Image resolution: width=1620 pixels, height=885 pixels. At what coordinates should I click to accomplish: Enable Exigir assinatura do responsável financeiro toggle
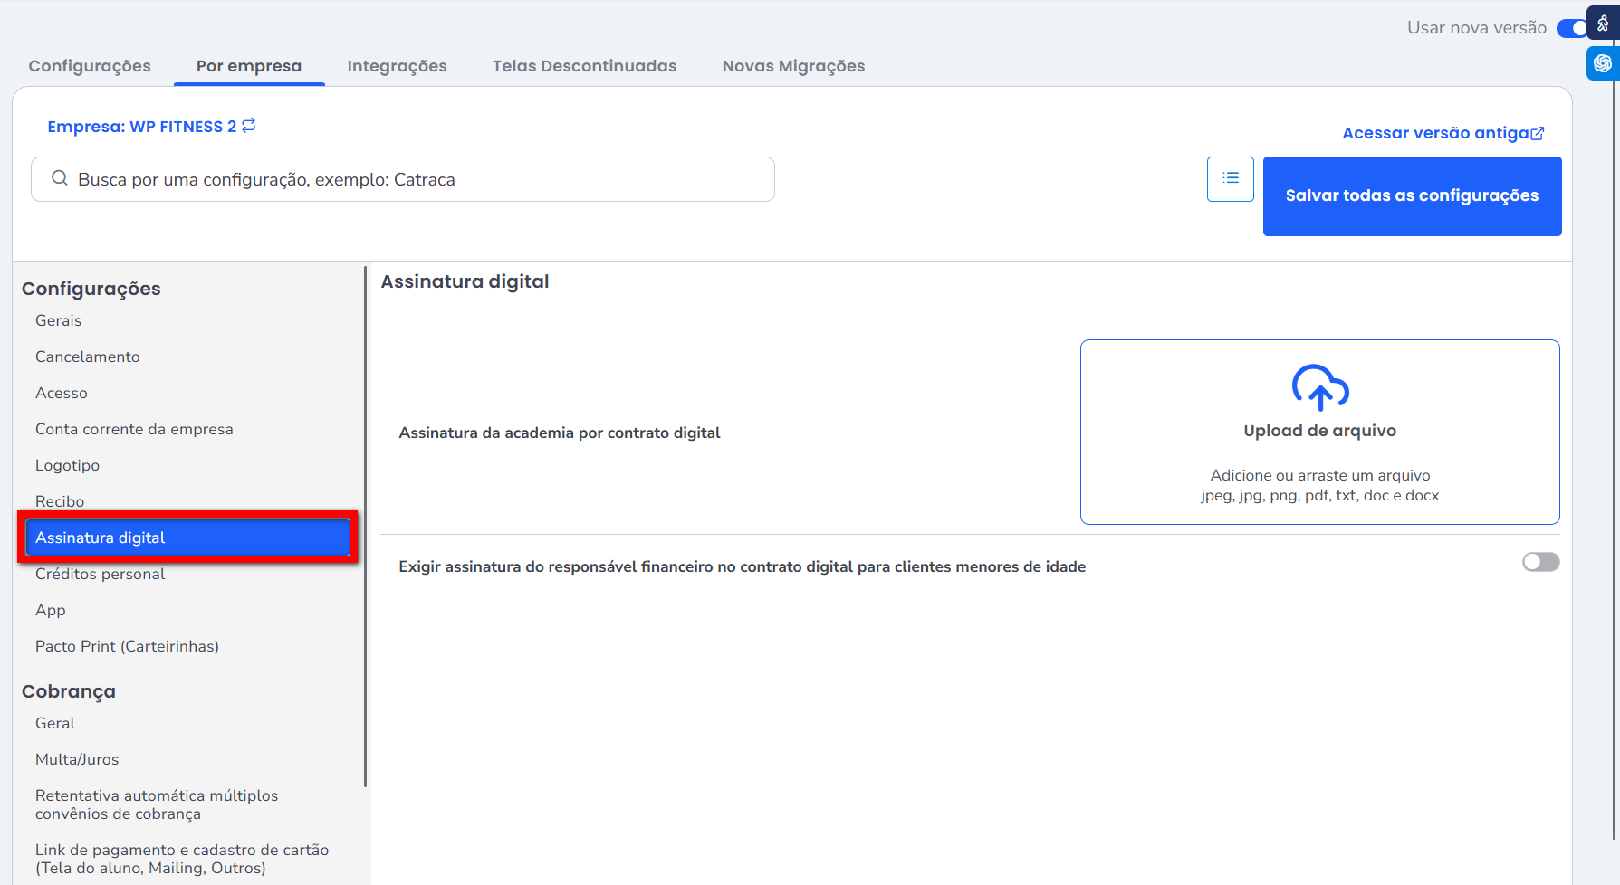tap(1540, 562)
